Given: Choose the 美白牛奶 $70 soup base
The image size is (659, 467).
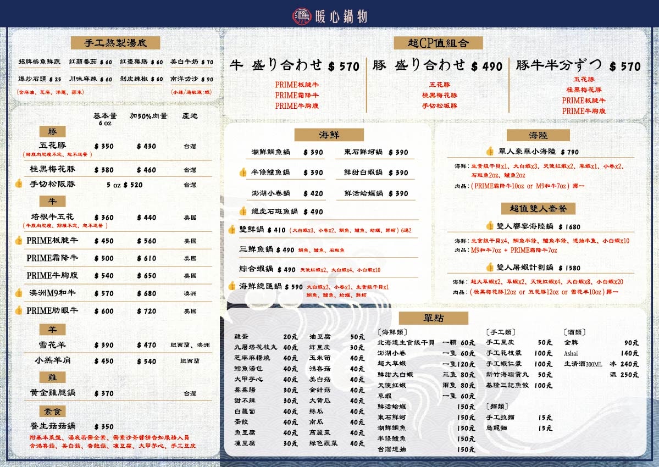Looking at the screenshot, I should 192,62.
